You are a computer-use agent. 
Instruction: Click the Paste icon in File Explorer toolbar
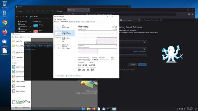point(38,11)
